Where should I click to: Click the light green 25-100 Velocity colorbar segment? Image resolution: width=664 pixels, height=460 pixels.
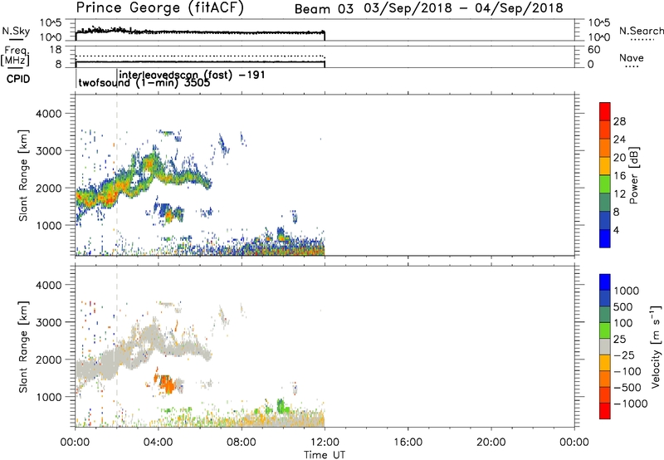pyautogui.click(x=605, y=330)
